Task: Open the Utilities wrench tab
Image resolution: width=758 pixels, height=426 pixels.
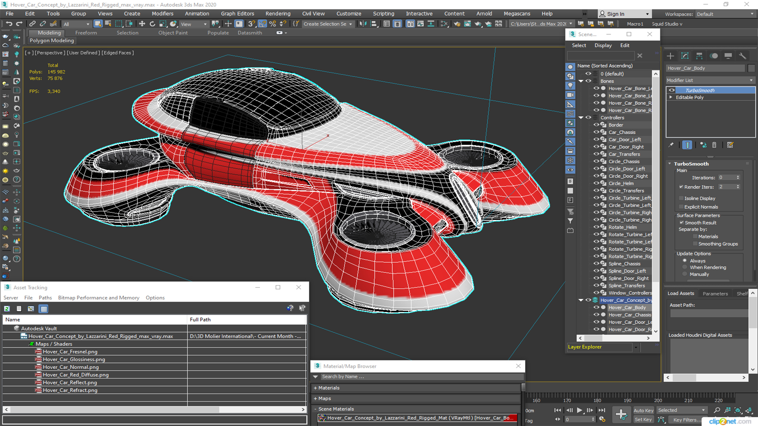Action: point(743,56)
